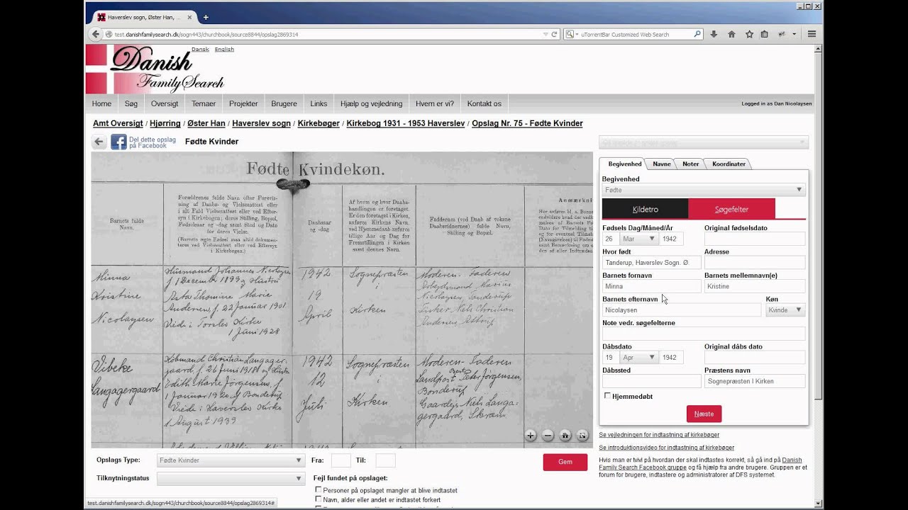
Task: Reload the page with the refresh icon
Action: click(x=555, y=34)
